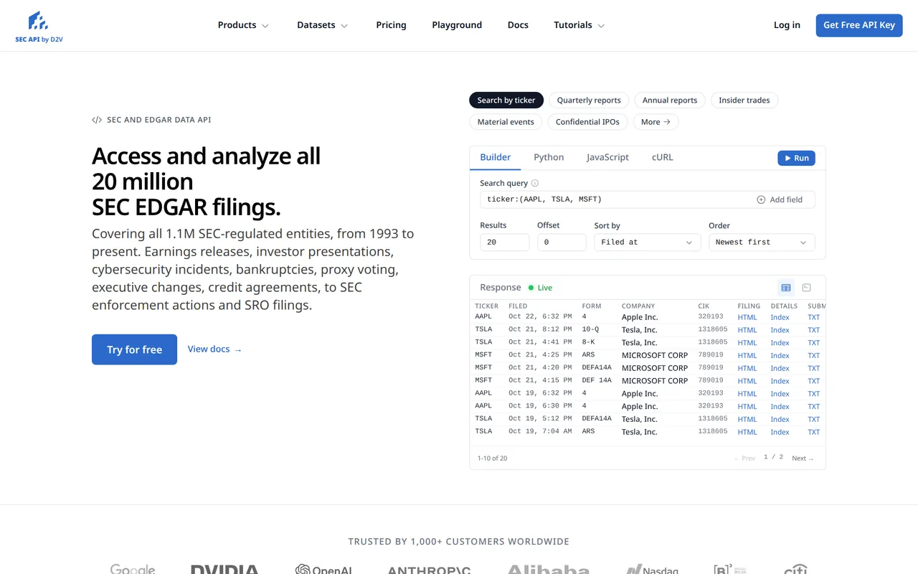
Task: Click the info icon beside Search query
Action: 535,183
